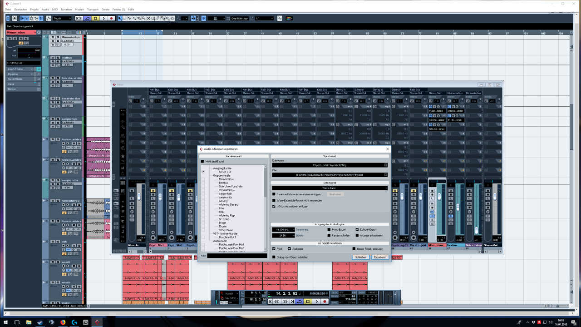The image size is (581, 327).
Task: Click Play in the top toolbar
Action: [103, 18]
